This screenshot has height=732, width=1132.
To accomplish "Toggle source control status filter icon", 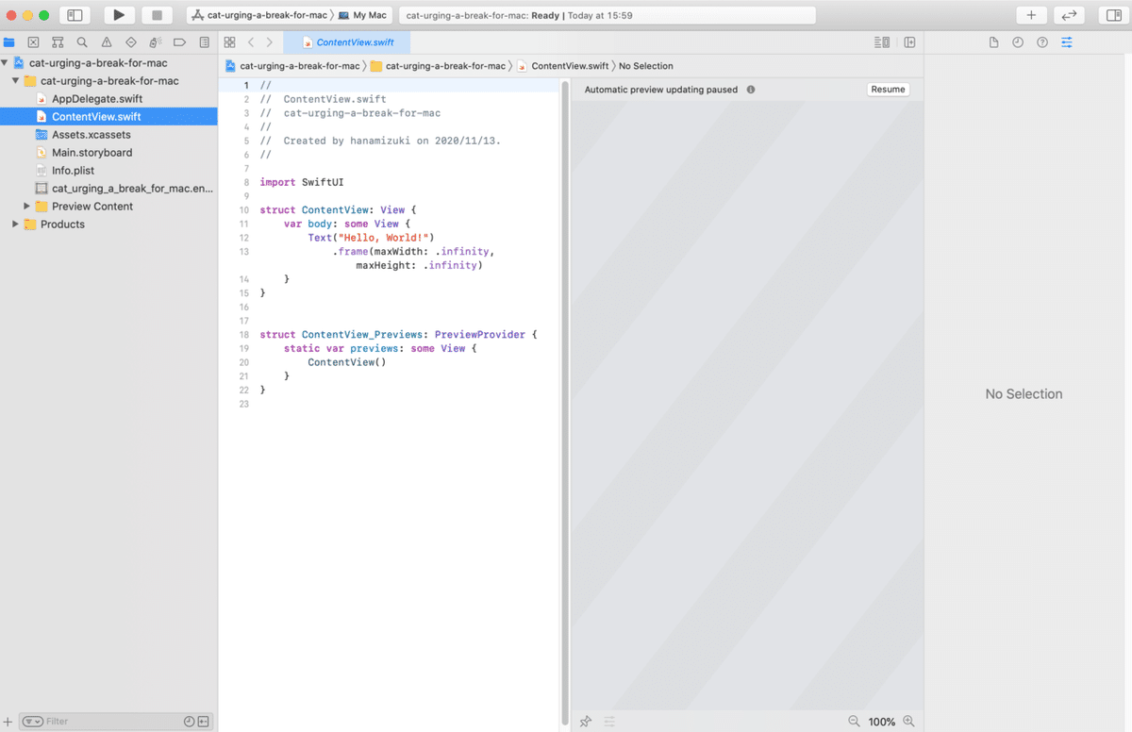I will [x=203, y=722].
